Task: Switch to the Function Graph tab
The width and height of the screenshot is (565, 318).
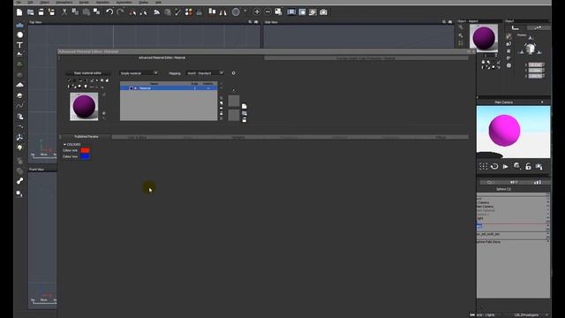Action: pyautogui.click(x=365, y=58)
